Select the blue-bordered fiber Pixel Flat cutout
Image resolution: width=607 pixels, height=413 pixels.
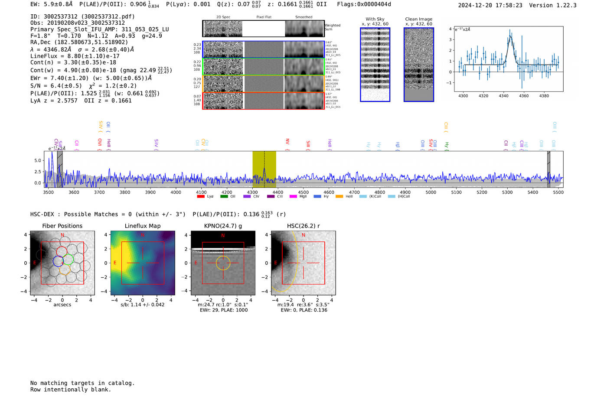click(x=264, y=49)
